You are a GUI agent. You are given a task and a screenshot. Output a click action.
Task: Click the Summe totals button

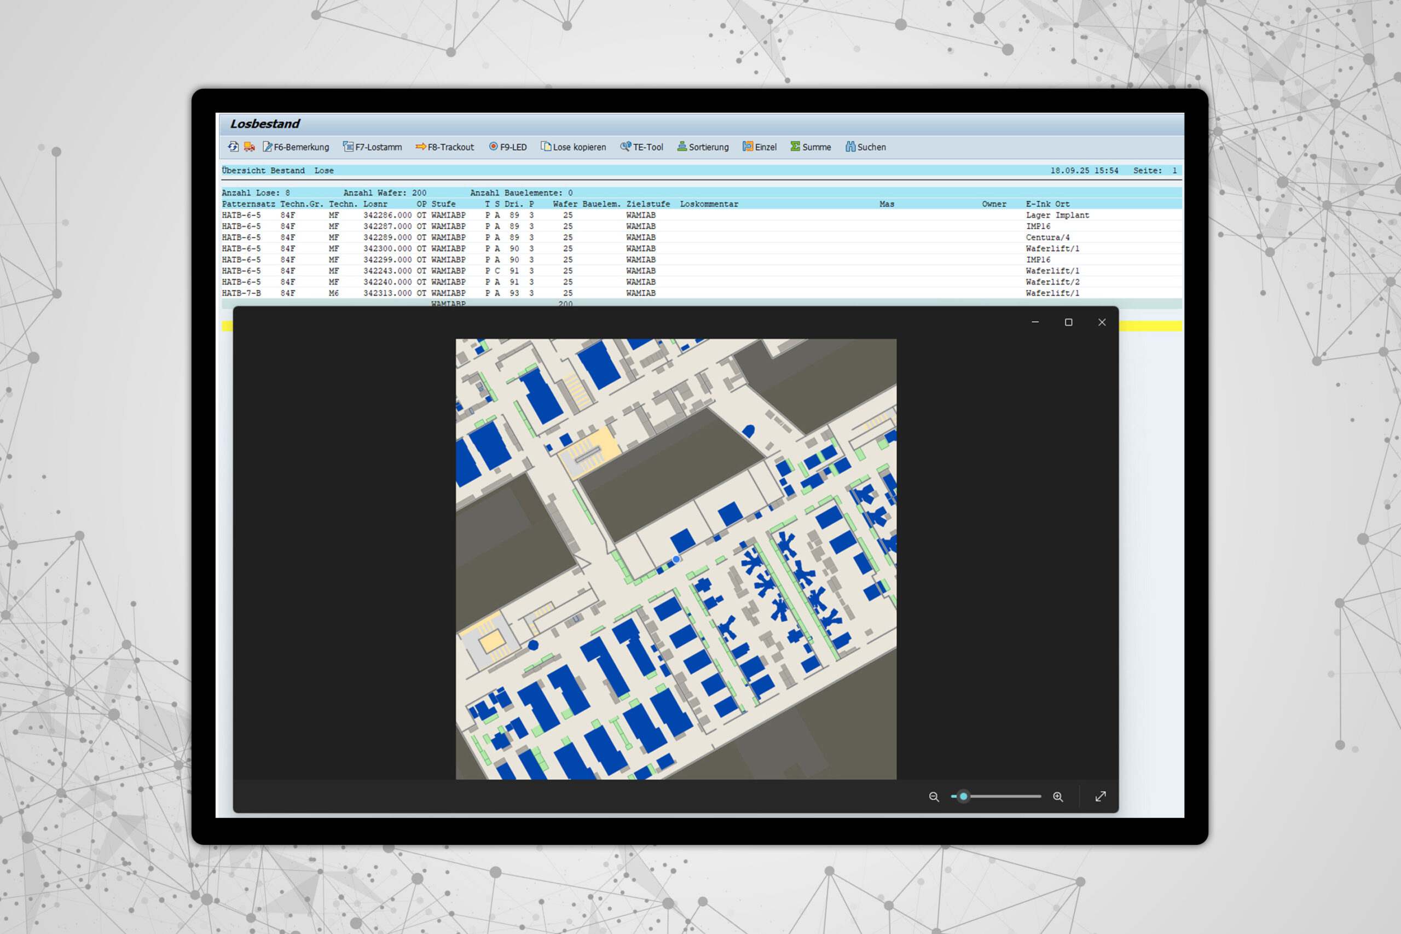(x=811, y=147)
